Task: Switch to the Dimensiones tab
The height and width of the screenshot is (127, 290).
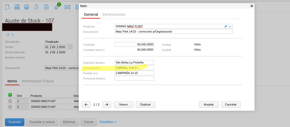Action: pyautogui.click(x=114, y=14)
